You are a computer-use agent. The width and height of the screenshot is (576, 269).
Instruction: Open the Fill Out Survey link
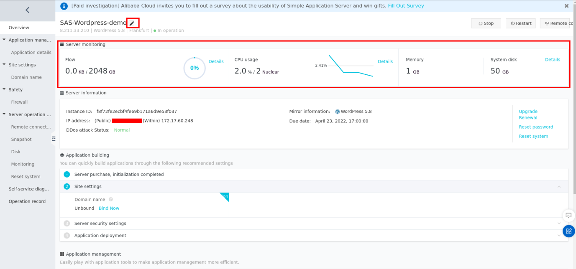406,6
